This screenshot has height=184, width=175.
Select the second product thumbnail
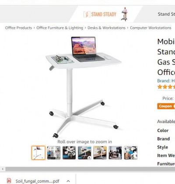(x=54, y=153)
